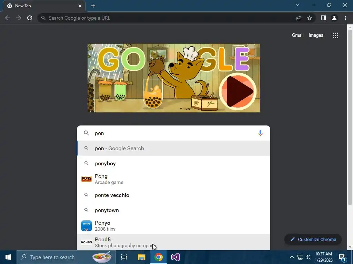The height and width of the screenshot is (264, 353).
Task: Open Task View on taskbar
Action: tap(124, 257)
